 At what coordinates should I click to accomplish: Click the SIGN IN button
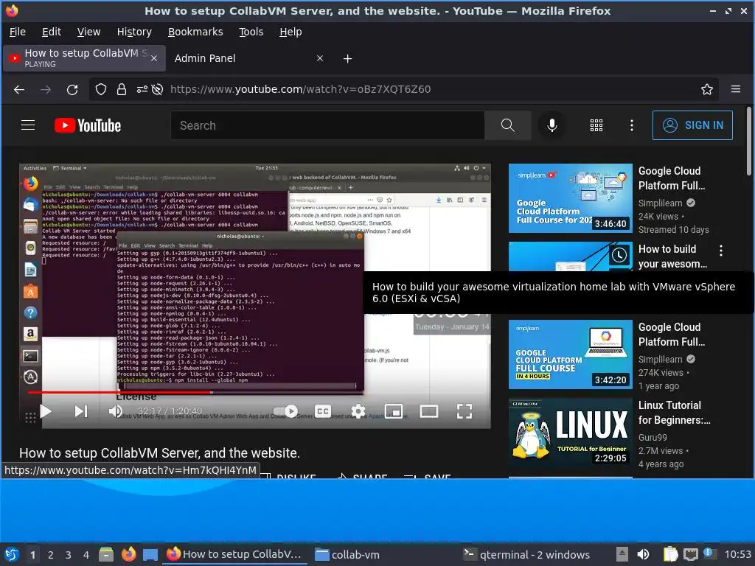[692, 125]
